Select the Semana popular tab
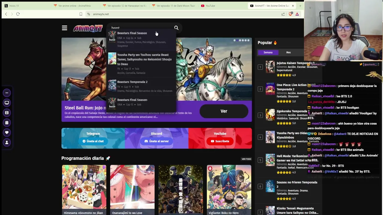 pos(268,52)
